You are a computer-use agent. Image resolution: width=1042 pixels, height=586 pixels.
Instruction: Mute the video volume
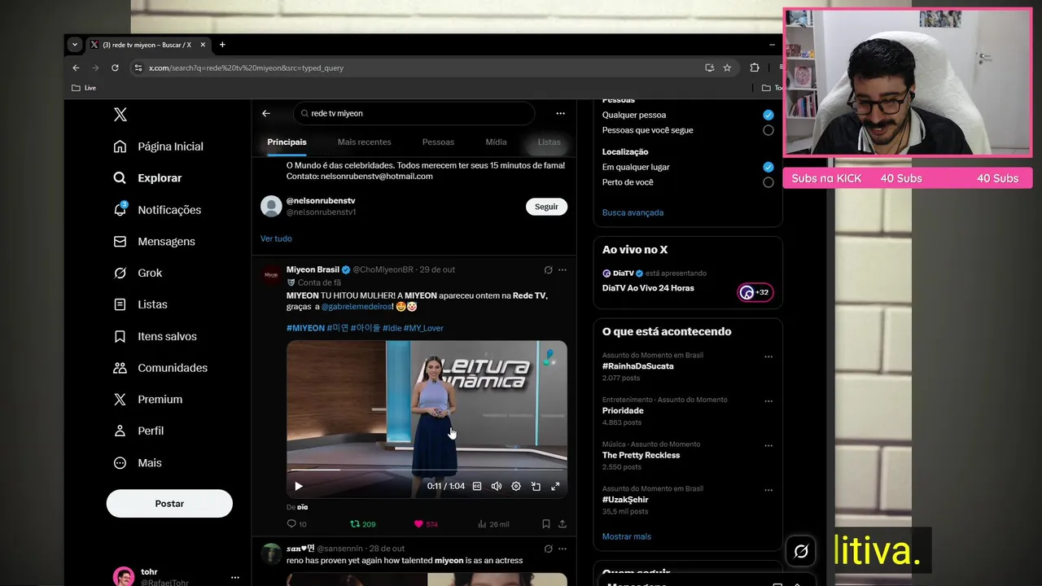tap(497, 486)
